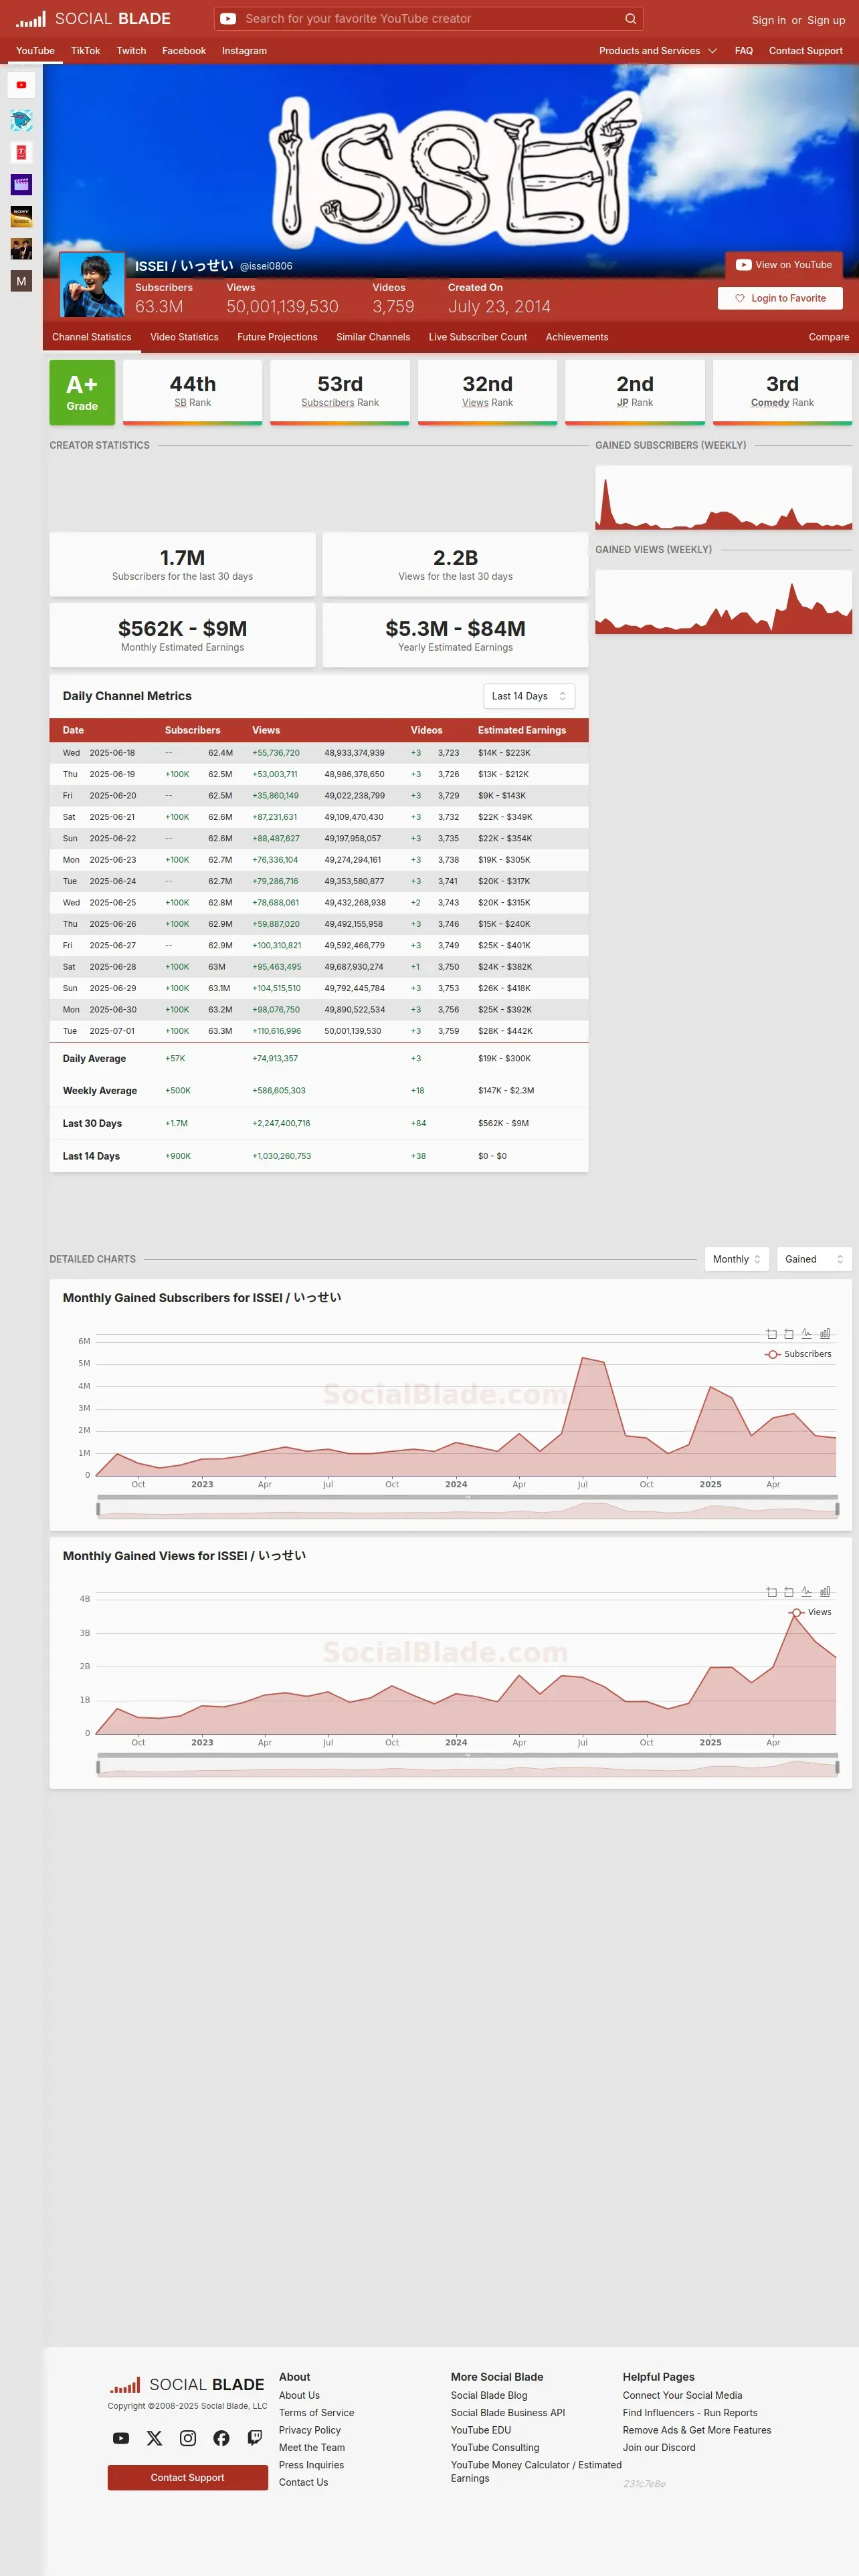The image size is (859, 2576).
Task: Click zoom reset icon on Views chart
Action: point(789,1591)
